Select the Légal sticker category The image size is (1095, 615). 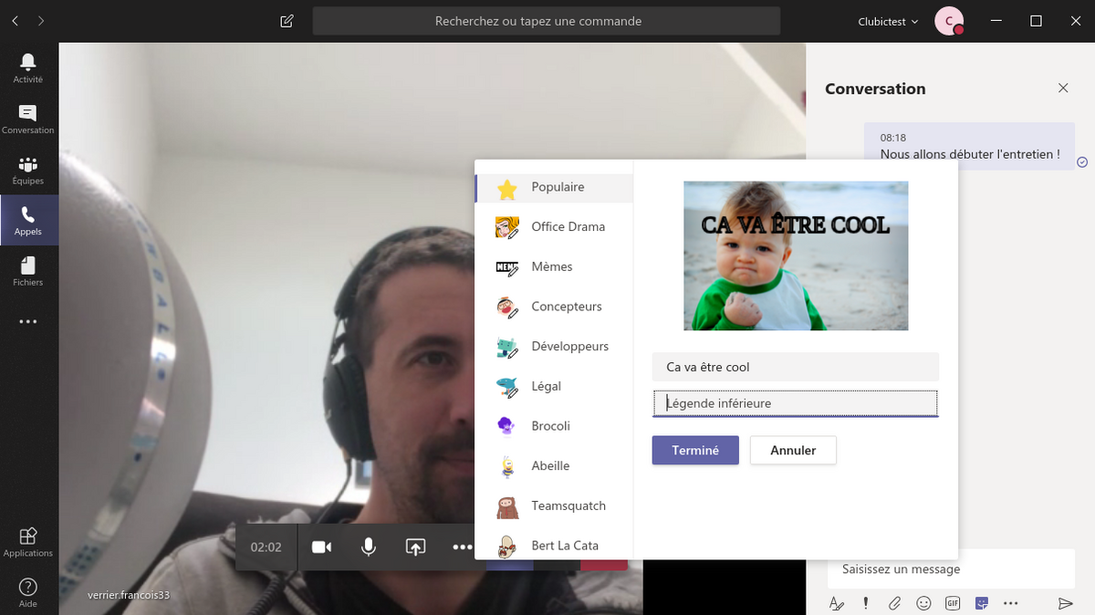point(554,386)
